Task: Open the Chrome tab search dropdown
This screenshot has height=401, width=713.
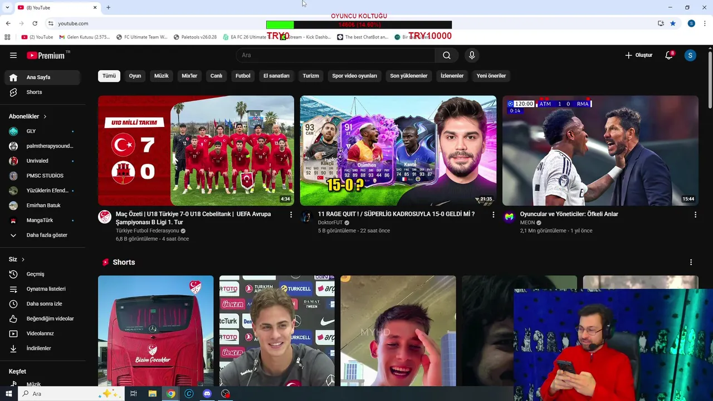Action: click(7, 7)
